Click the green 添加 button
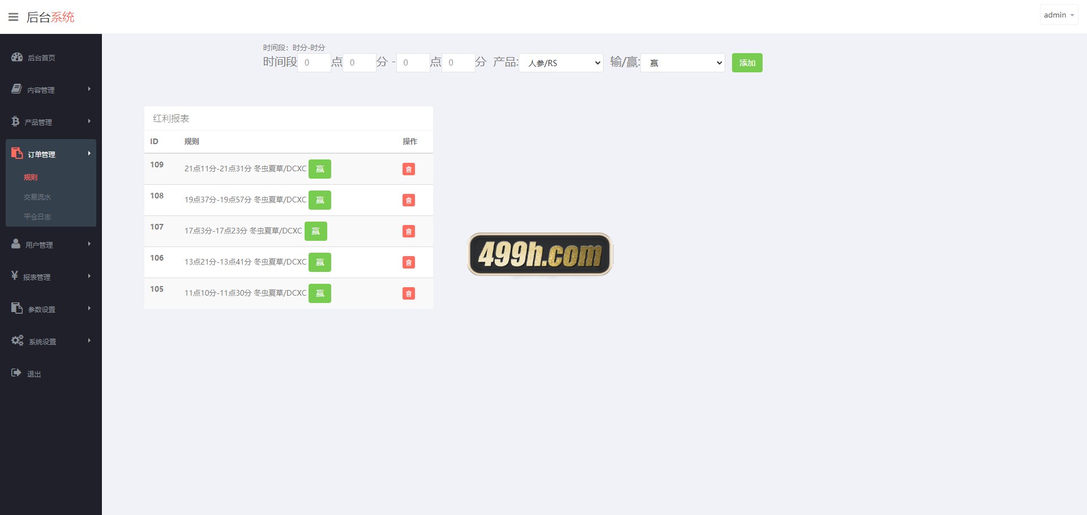The image size is (1087, 515). pos(747,63)
